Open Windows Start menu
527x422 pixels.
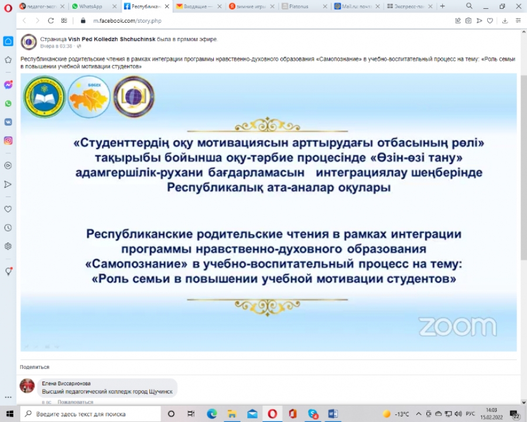click(9, 414)
